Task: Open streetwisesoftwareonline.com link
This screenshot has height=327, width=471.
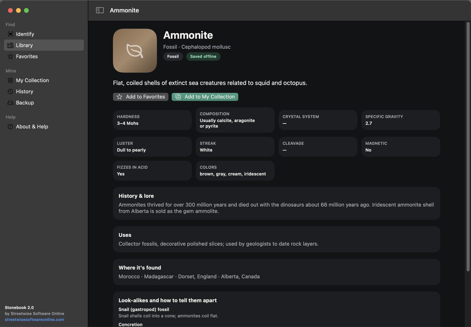Action: point(34,320)
